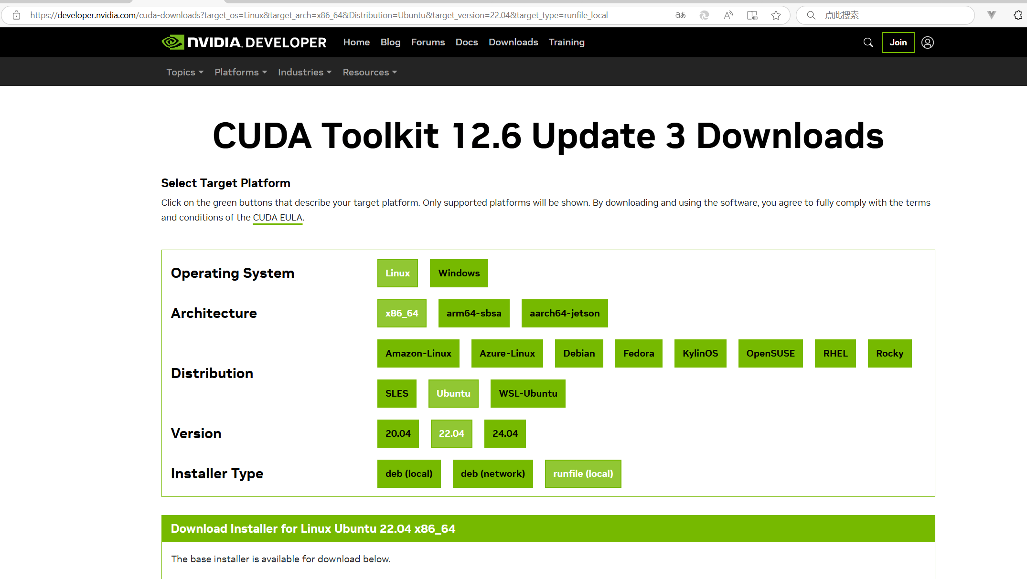The image size is (1027, 579).
Task: Click the site lock icon in address bar
Action: 16,15
